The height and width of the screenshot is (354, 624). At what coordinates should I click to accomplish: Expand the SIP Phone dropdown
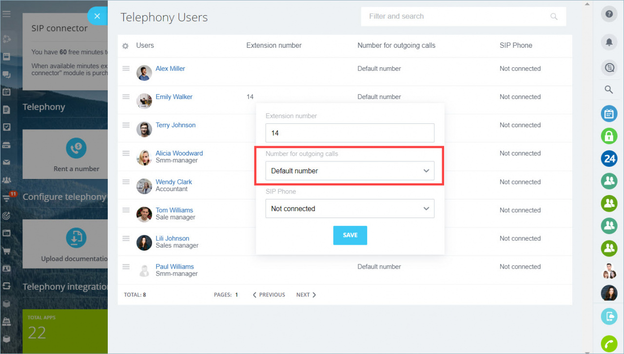pos(350,209)
